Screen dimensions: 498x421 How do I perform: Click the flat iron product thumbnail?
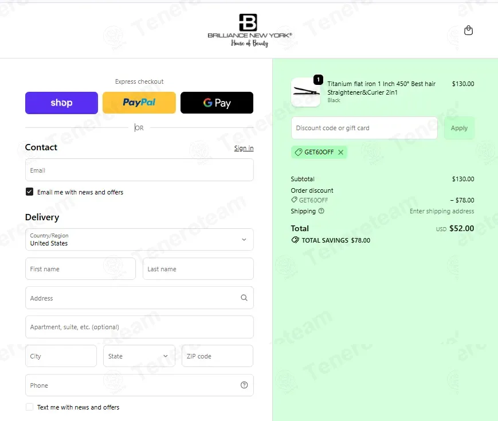[x=305, y=92]
